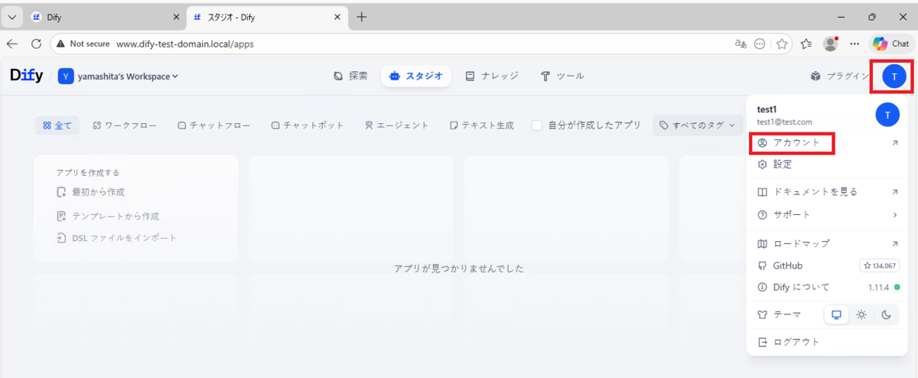Click DSL ファイルをインポート
The width and height of the screenshot is (918, 378).
pyautogui.click(x=116, y=238)
